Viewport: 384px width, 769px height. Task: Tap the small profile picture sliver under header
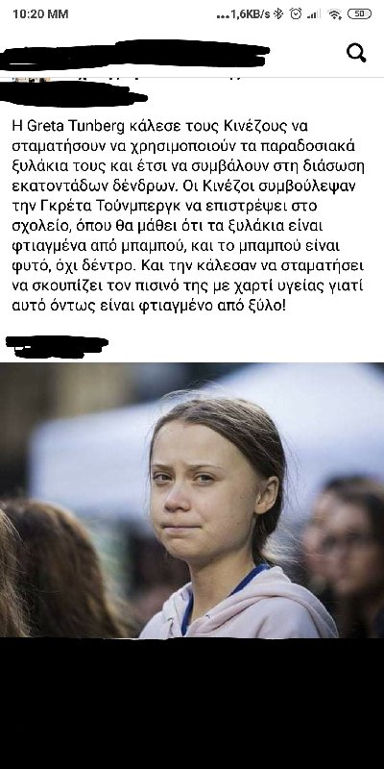click(x=32, y=80)
